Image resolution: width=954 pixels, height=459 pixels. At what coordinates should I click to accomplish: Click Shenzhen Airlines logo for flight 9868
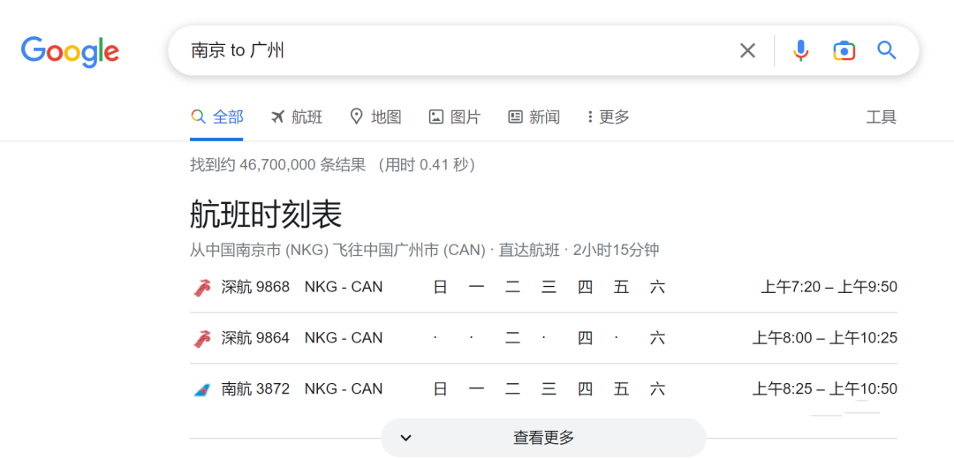pos(202,288)
